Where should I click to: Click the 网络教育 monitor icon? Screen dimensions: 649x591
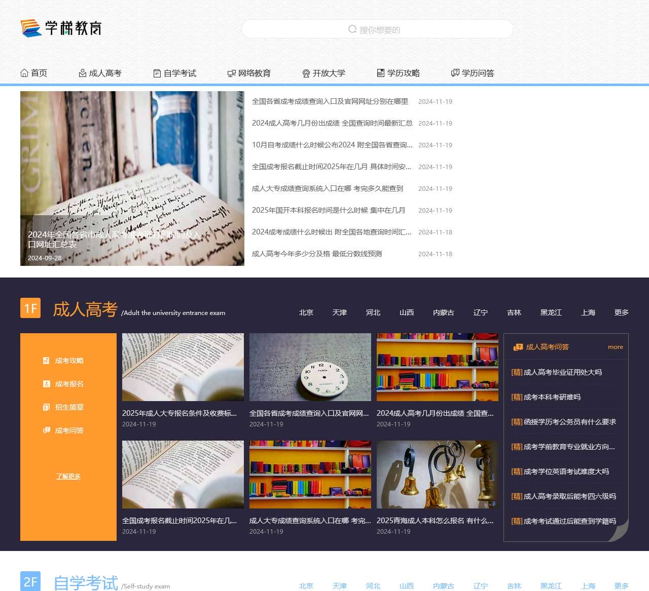231,72
